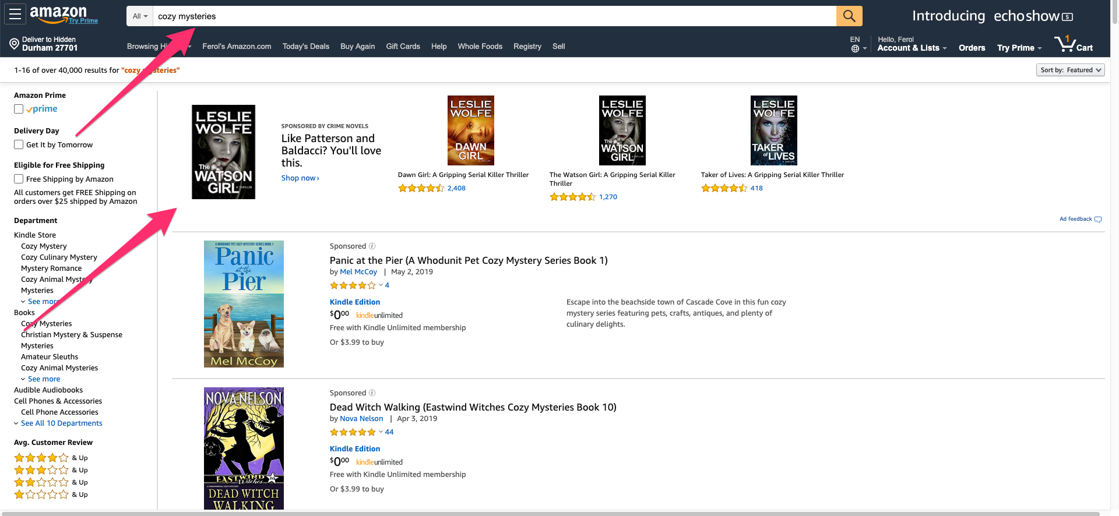Image resolution: width=1119 pixels, height=516 pixels.
Task: Open the ratings dropdown for Dead Witch Walking
Action: 381,432
